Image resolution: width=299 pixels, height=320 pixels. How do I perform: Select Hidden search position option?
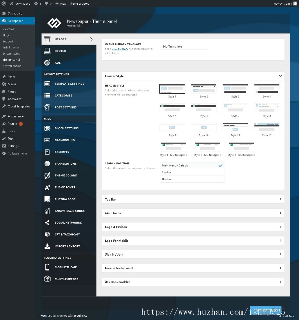point(192,179)
